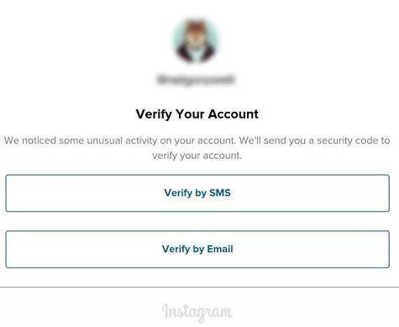Click the Verify Your Account heading
Viewport: 399px width, 327px height.
click(x=197, y=114)
